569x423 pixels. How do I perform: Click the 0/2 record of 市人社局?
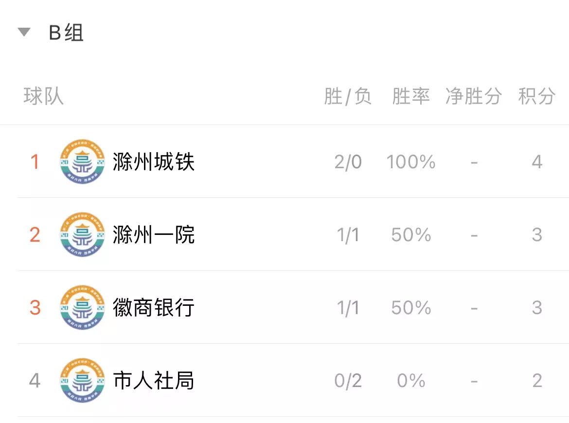348,381
